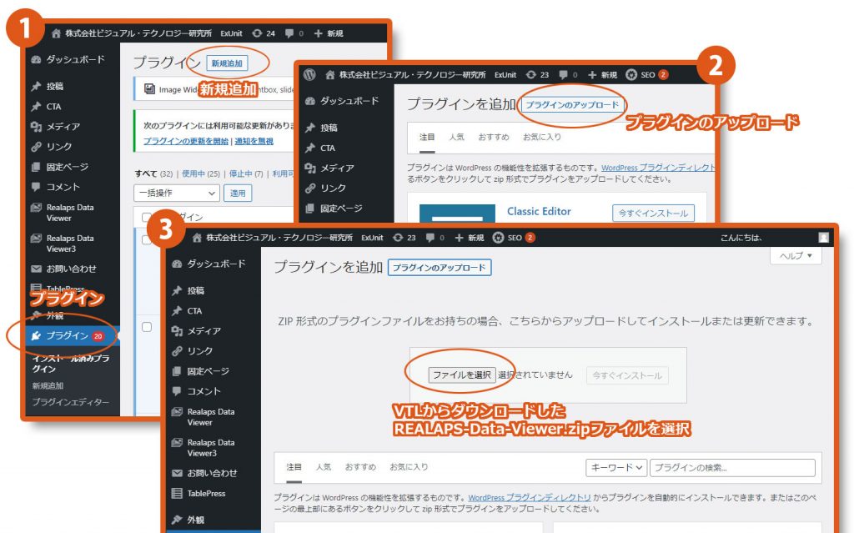Screen dimensions: 854x533
Task: In window 2, switch to the お気に入り tab
Action: pos(542,137)
